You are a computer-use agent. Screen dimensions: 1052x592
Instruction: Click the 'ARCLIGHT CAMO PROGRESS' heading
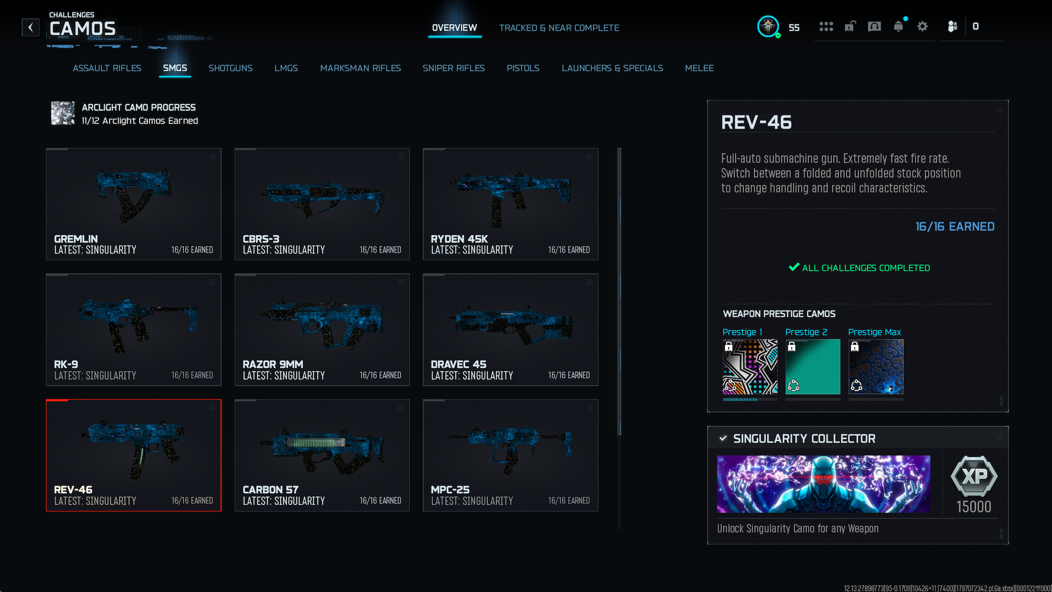click(139, 107)
